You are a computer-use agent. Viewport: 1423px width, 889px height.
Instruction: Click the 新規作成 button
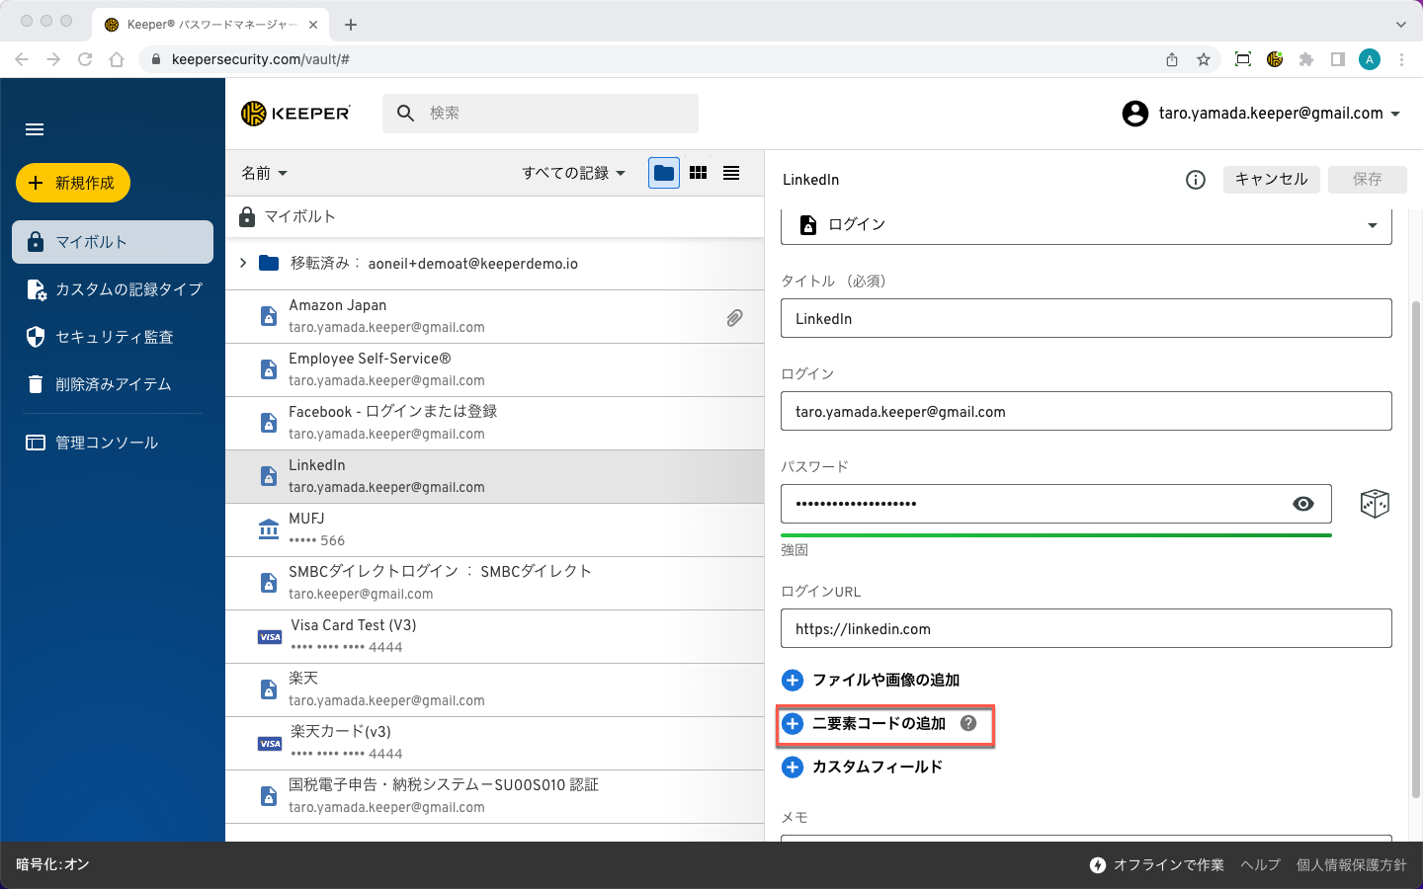(73, 183)
